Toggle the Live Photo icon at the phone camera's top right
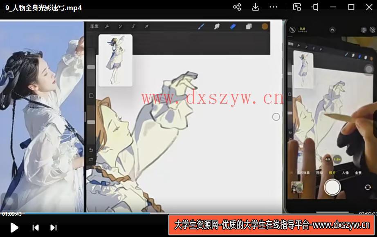 click(x=372, y=29)
